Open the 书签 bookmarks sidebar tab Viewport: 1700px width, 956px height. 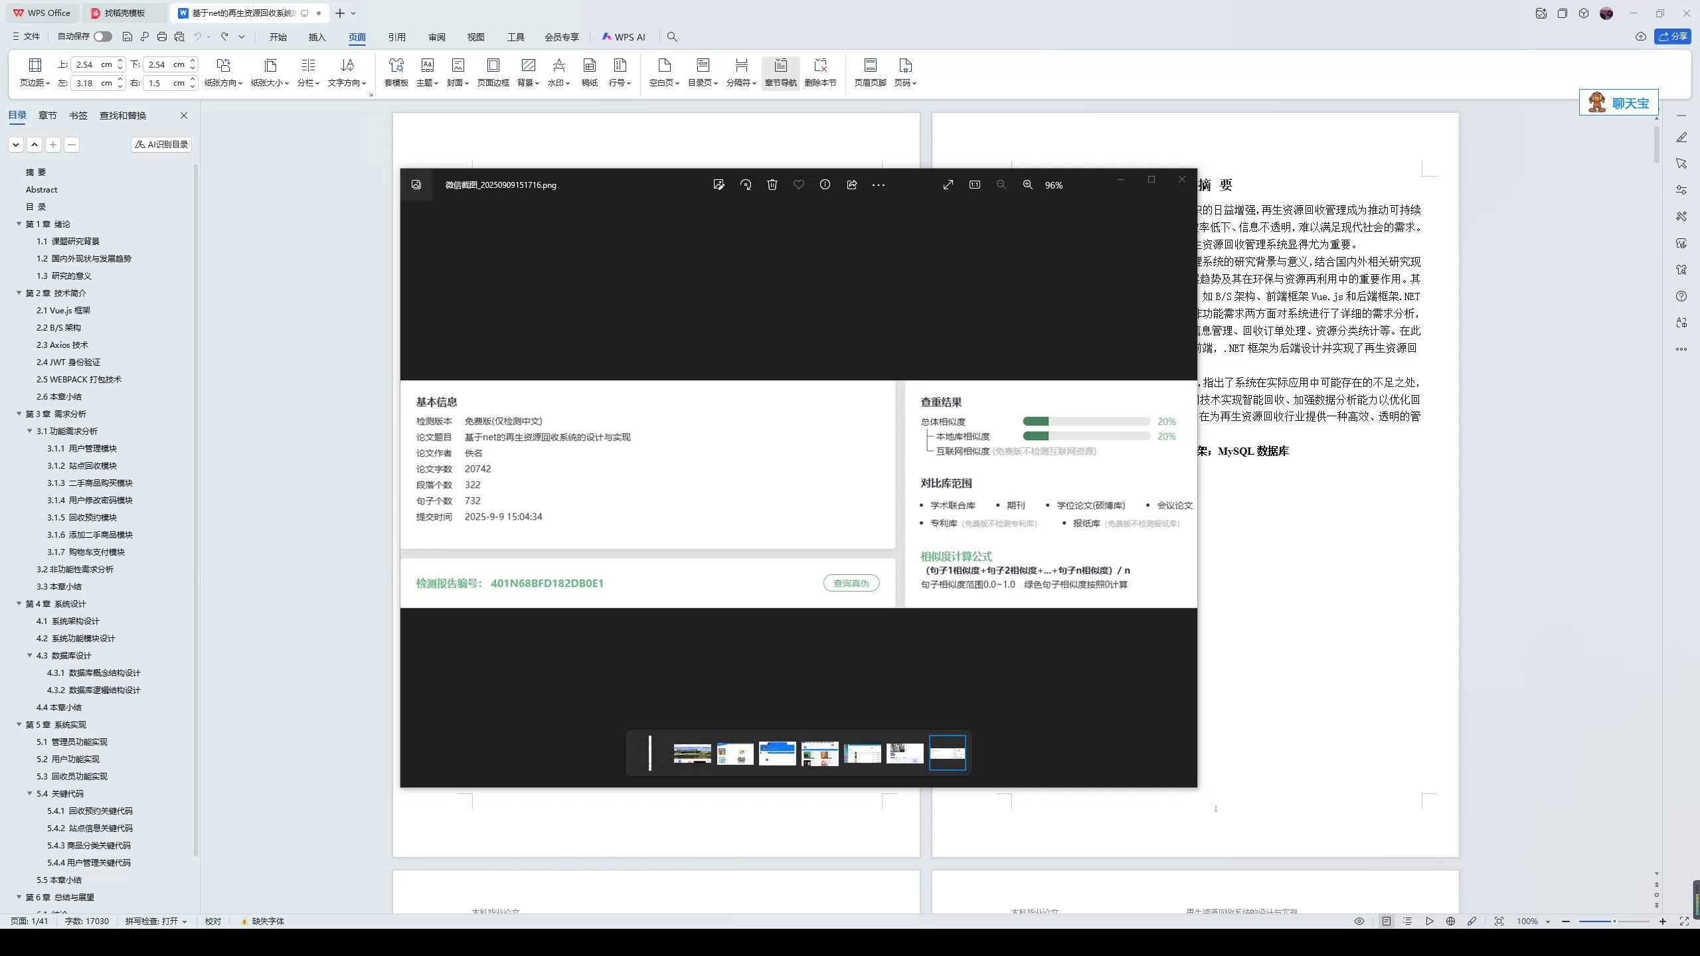pyautogui.click(x=78, y=114)
